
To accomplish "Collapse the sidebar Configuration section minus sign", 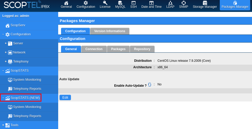I will [x=3, y=34].
